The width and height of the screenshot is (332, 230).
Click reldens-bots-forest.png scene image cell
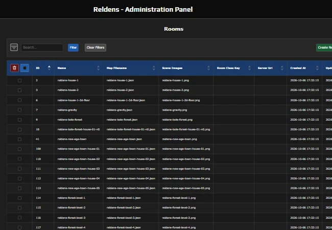(186, 120)
